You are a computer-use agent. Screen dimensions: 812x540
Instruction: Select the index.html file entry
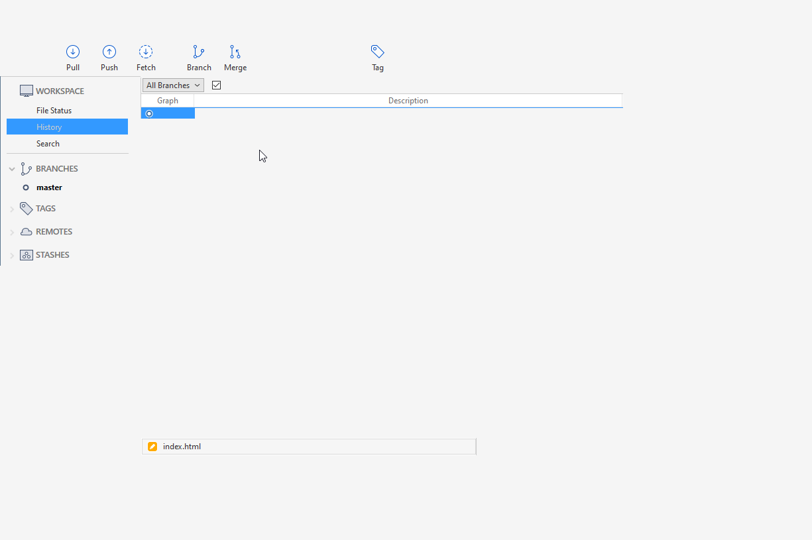pyautogui.click(x=309, y=447)
